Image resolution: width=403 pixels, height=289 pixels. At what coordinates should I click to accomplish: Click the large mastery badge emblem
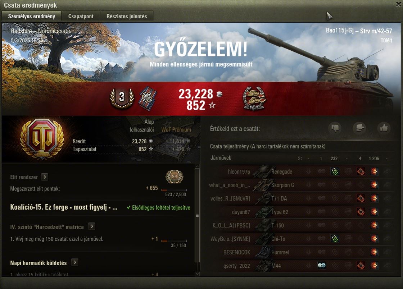coord(42,139)
